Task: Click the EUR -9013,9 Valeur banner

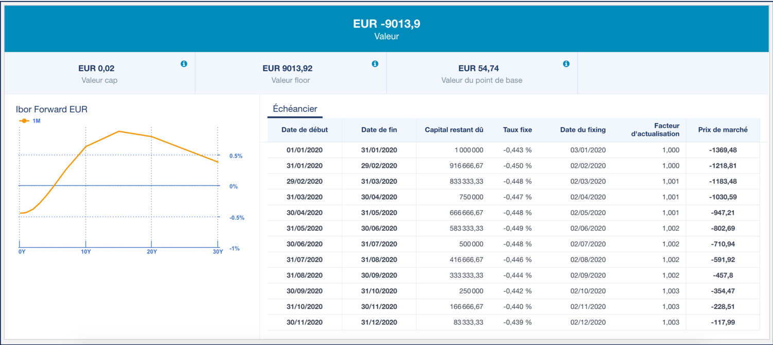Action: 386,29
